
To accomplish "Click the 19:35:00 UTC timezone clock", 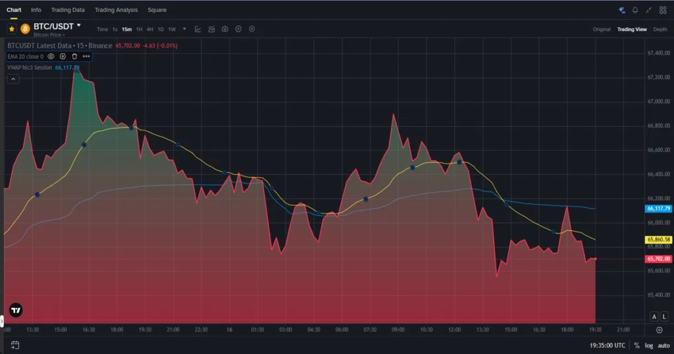I will click(x=608, y=345).
